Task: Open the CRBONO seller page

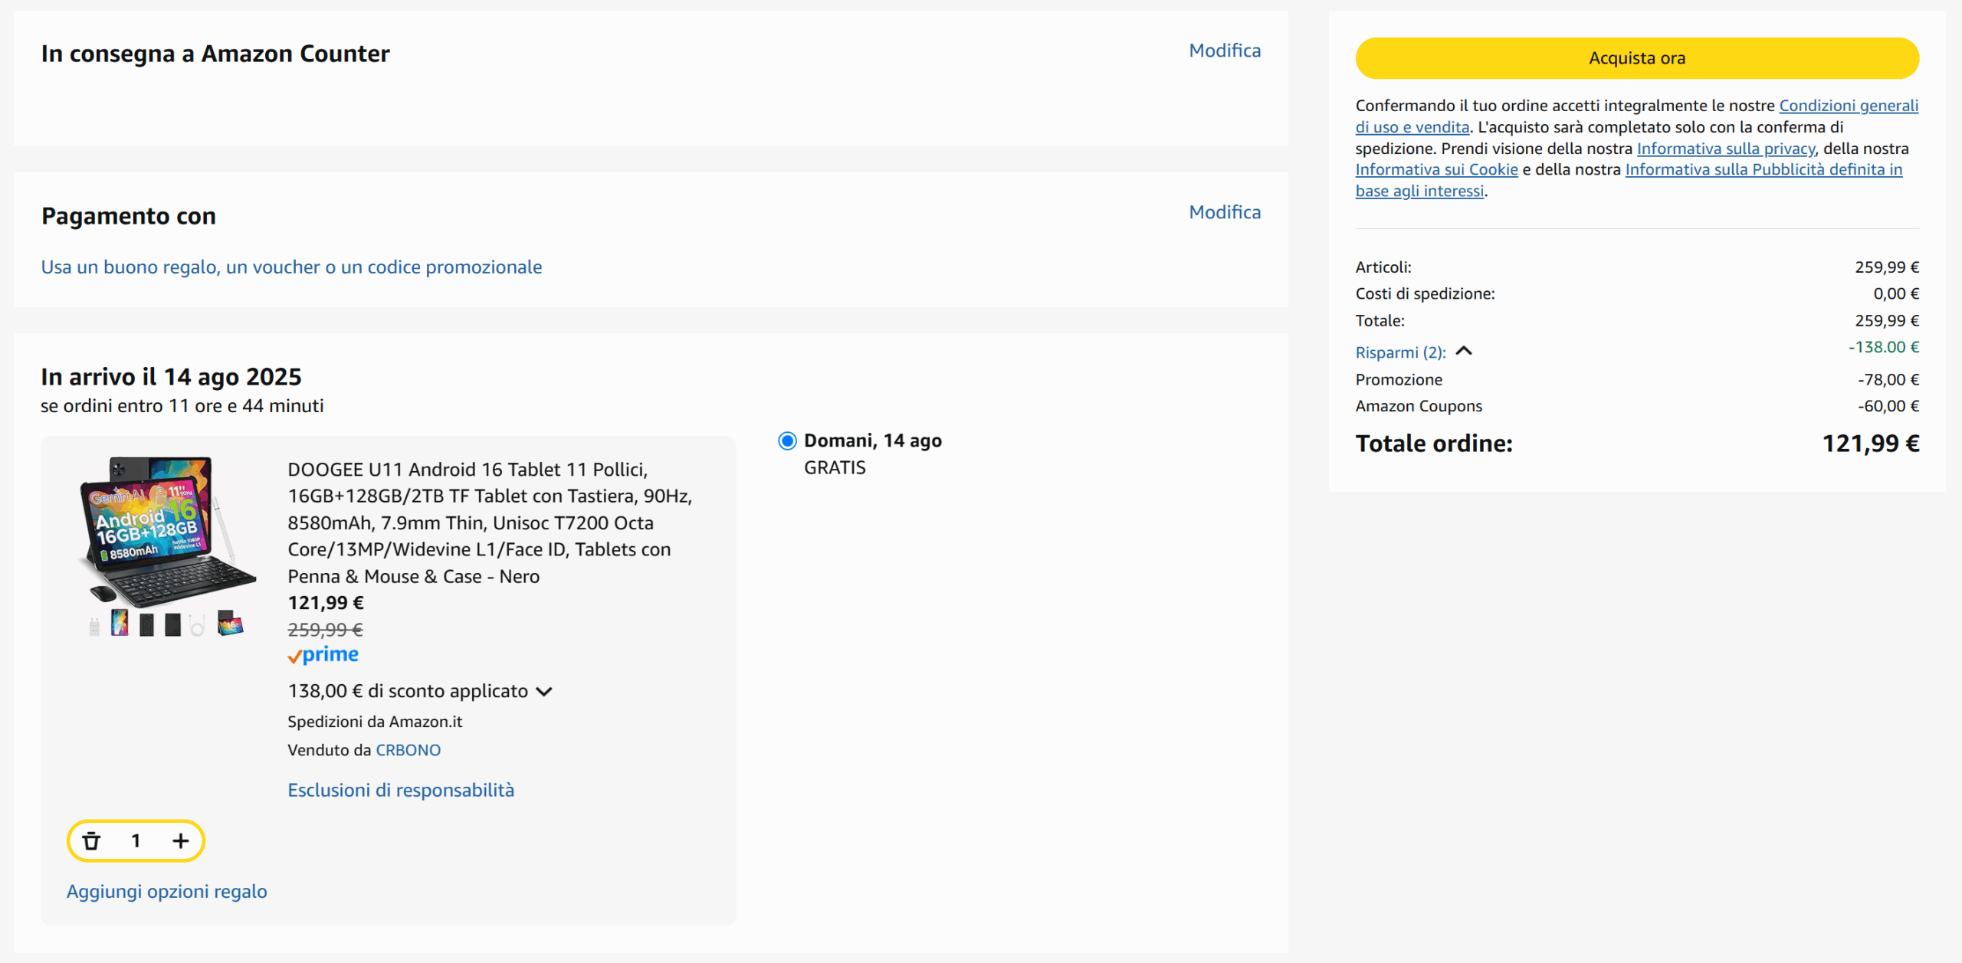Action: [x=408, y=750]
